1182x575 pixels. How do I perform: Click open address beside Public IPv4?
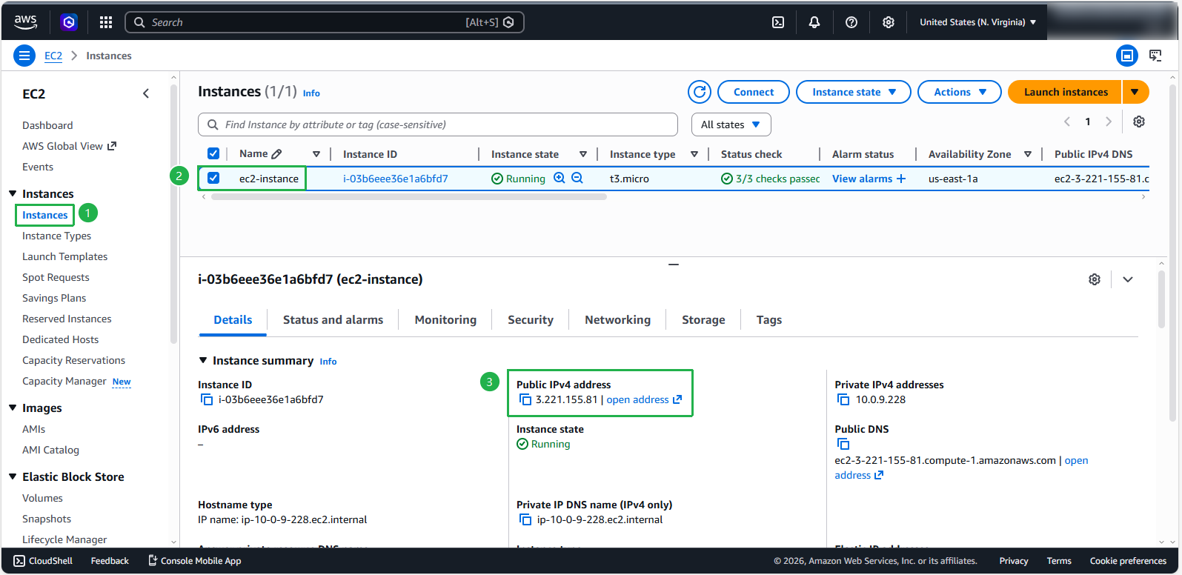coord(644,399)
